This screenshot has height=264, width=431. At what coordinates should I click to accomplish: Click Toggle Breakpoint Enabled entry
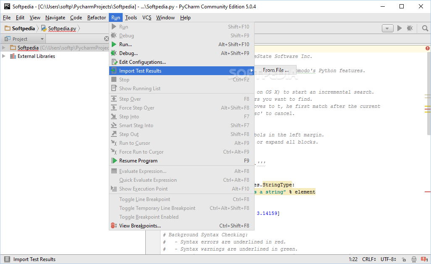[x=181, y=217]
